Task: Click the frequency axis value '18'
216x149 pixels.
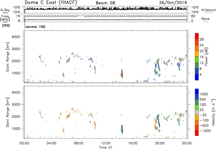Action: point(18,16)
